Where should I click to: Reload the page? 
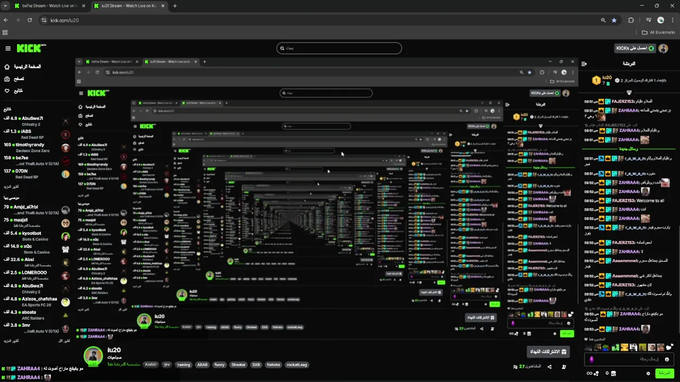30,20
